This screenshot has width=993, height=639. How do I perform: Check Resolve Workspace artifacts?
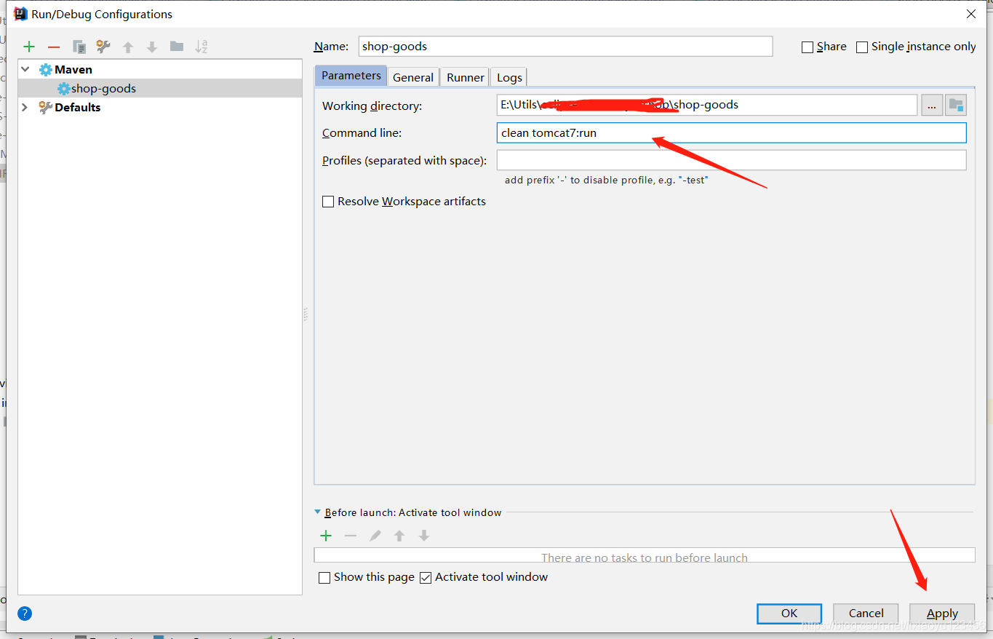328,202
